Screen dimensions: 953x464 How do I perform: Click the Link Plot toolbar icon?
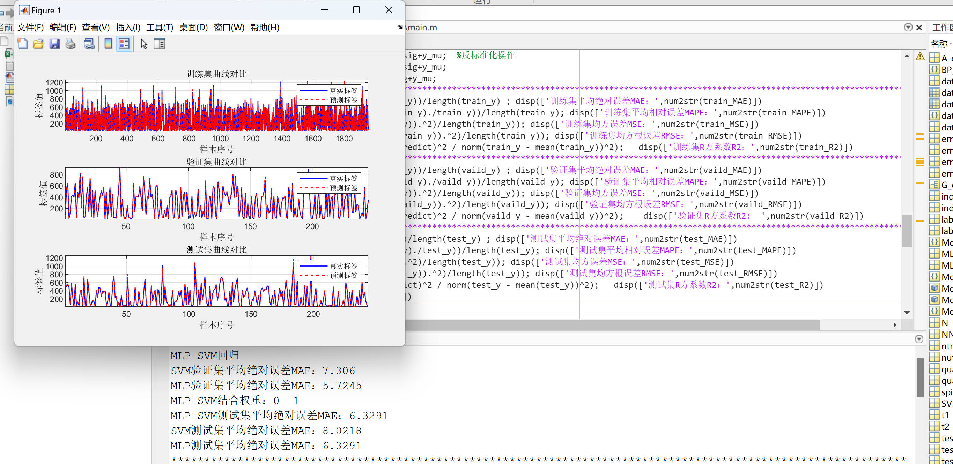pos(89,44)
